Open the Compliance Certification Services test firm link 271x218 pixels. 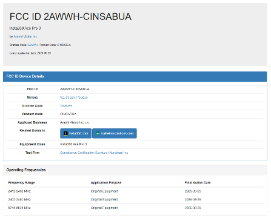click(x=94, y=153)
